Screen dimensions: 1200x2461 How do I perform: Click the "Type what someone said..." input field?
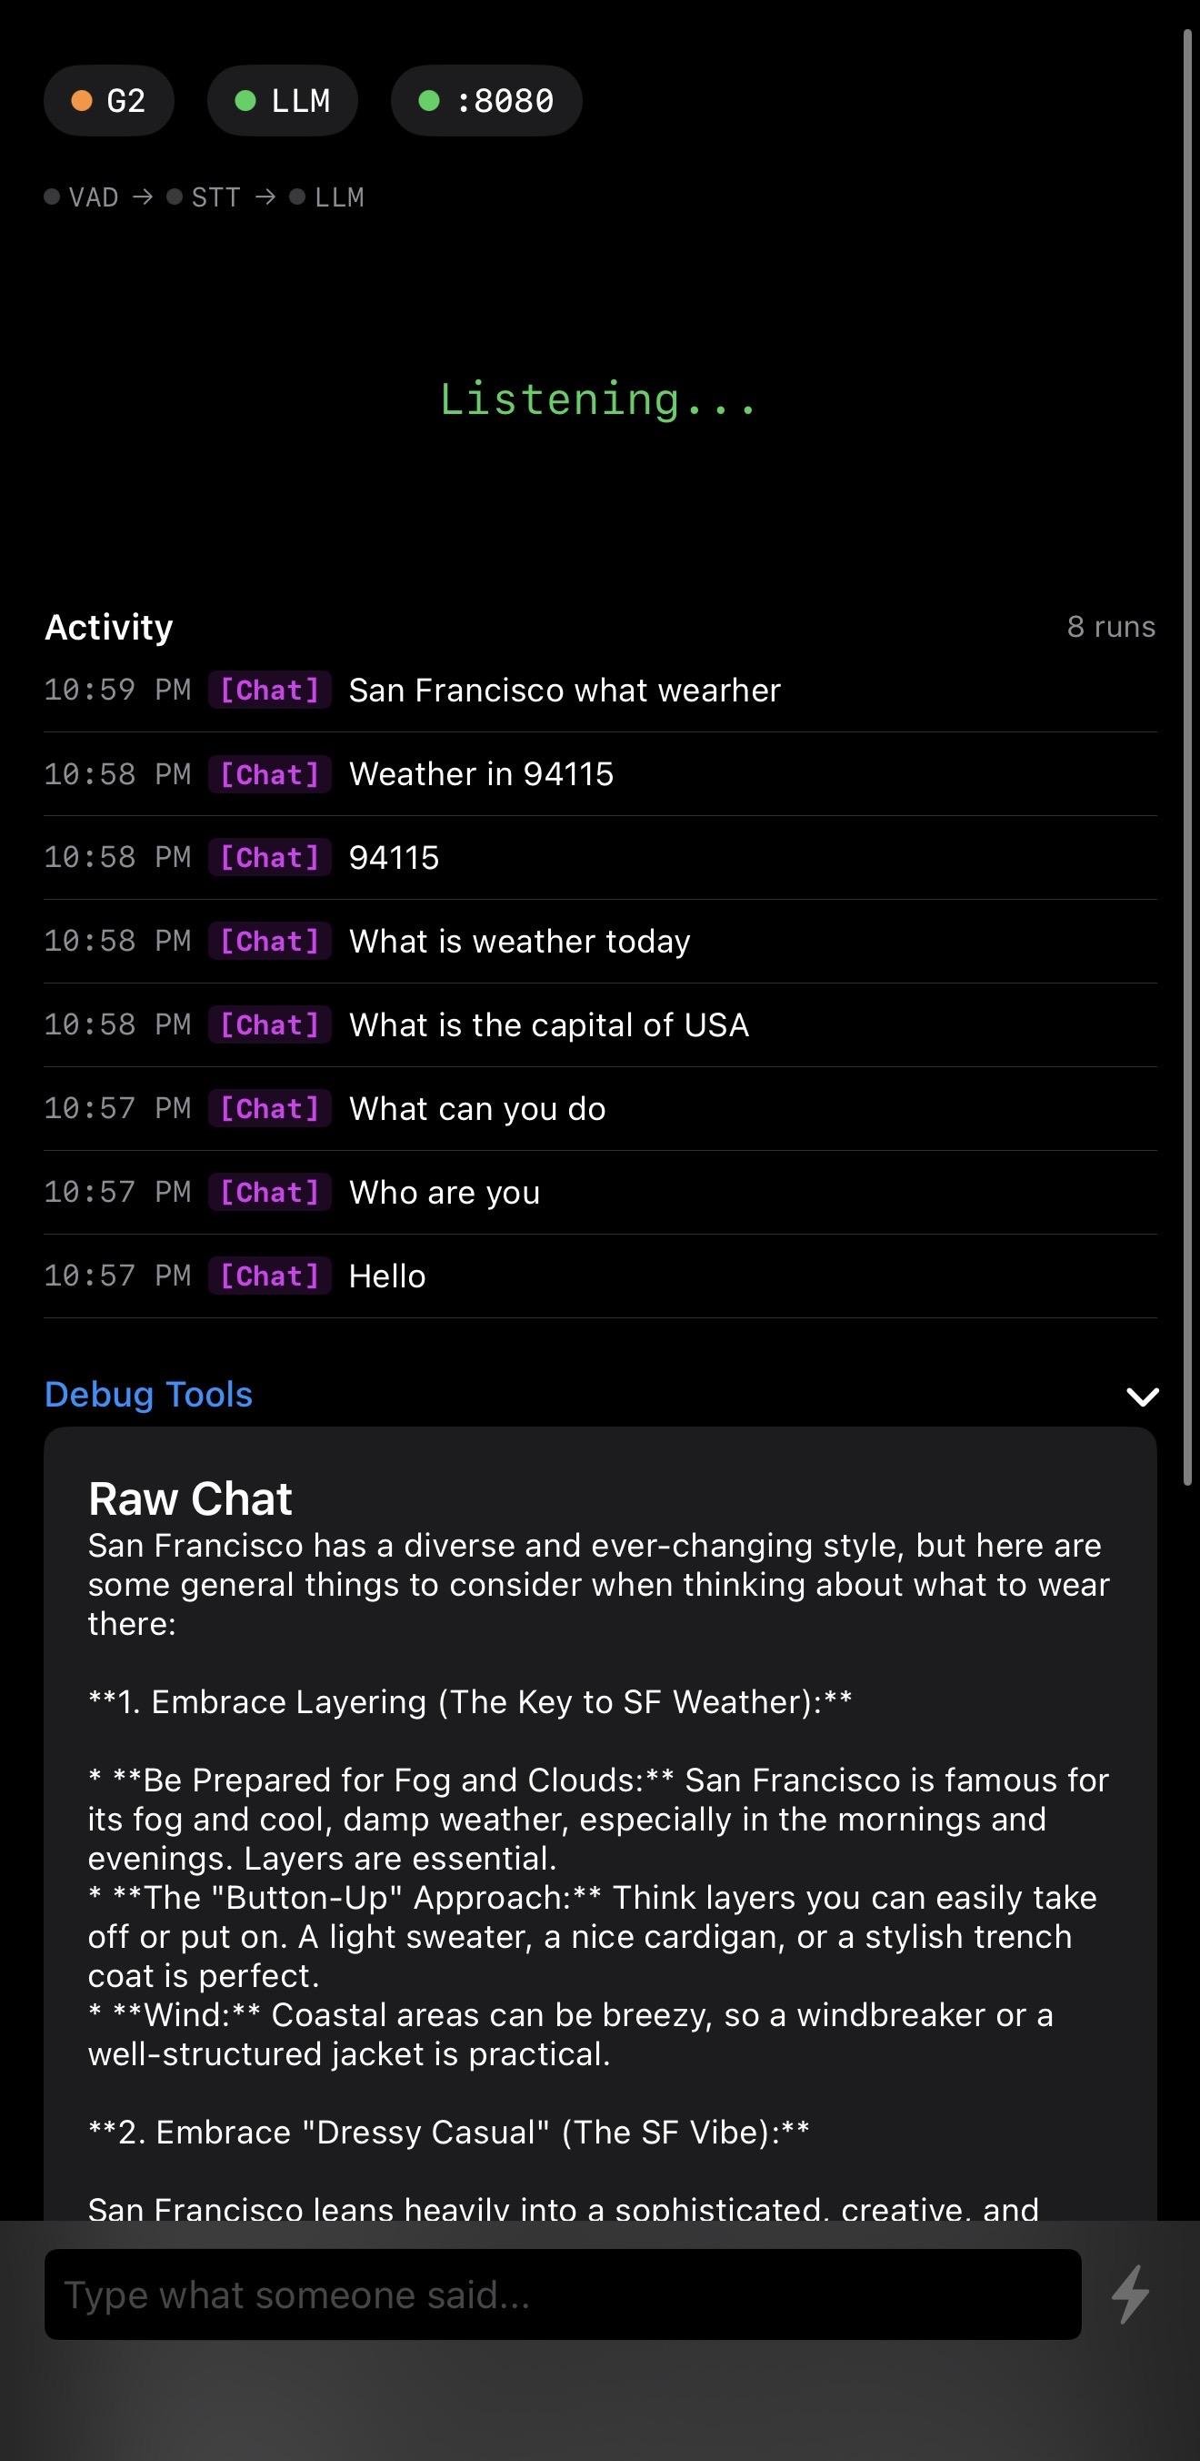coord(563,2294)
